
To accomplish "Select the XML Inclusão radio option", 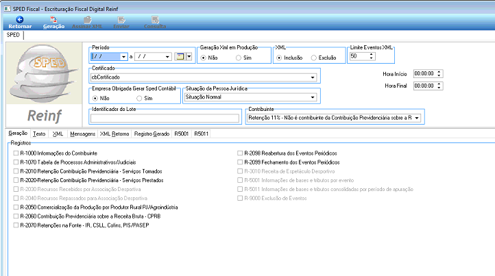I will tap(279, 58).
